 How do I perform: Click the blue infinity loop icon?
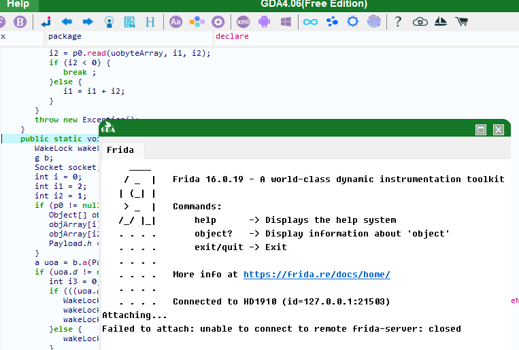click(310, 22)
